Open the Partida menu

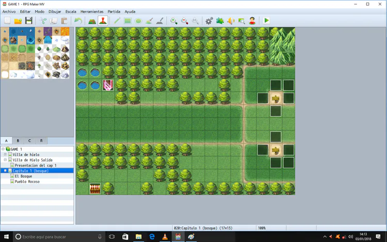(x=114, y=11)
